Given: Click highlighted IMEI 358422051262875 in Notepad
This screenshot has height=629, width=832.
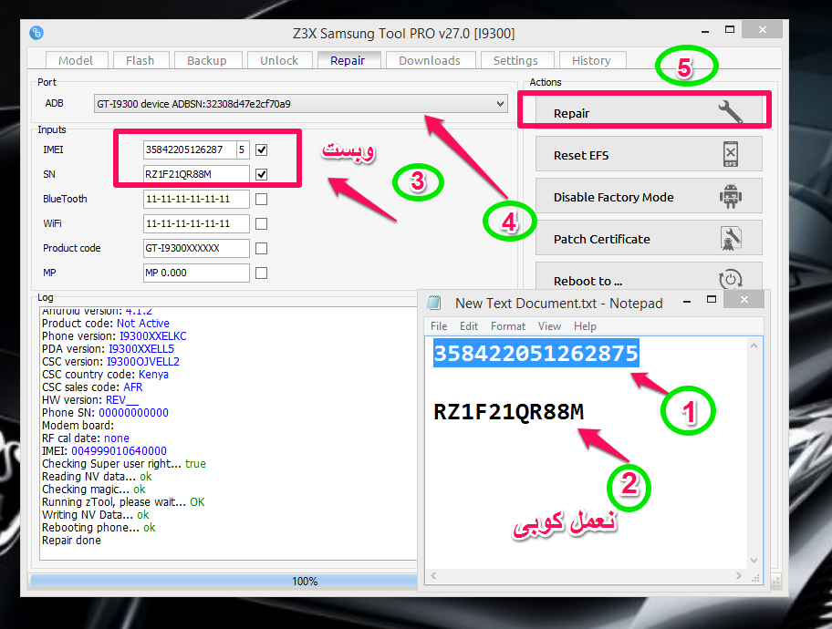Looking at the screenshot, I should [x=536, y=353].
